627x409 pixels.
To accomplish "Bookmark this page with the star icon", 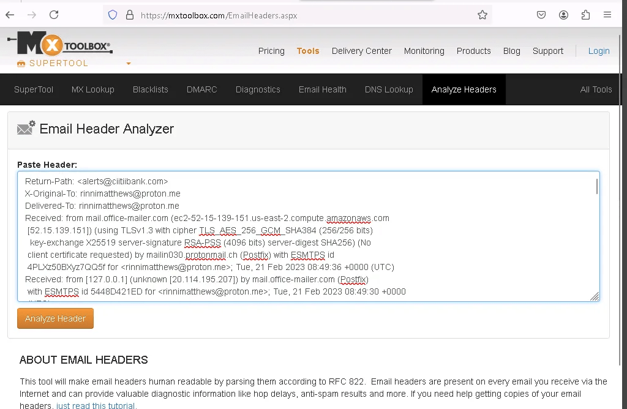I will tap(482, 15).
